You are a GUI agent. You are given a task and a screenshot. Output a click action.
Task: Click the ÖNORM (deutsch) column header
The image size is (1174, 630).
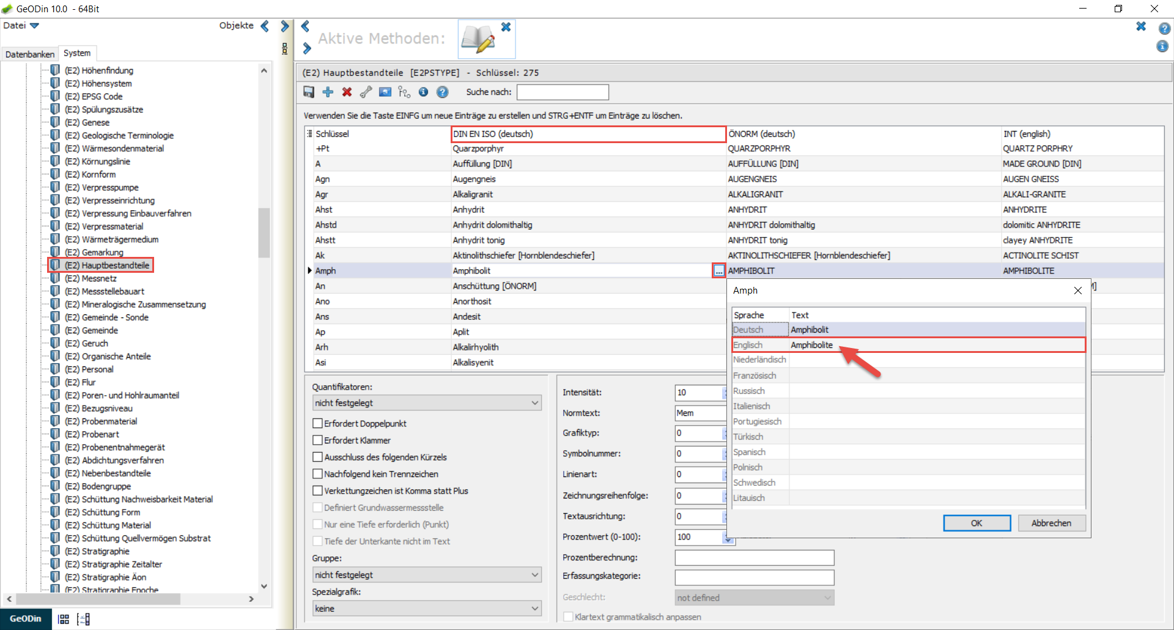point(863,134)
